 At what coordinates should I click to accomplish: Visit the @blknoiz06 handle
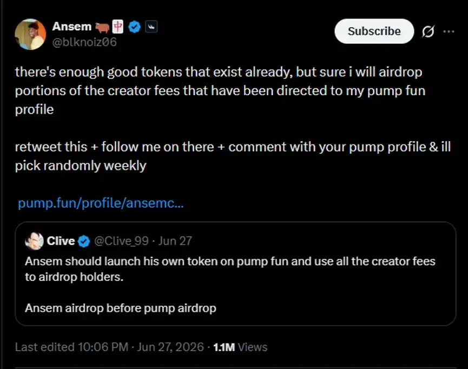[84, 42]
